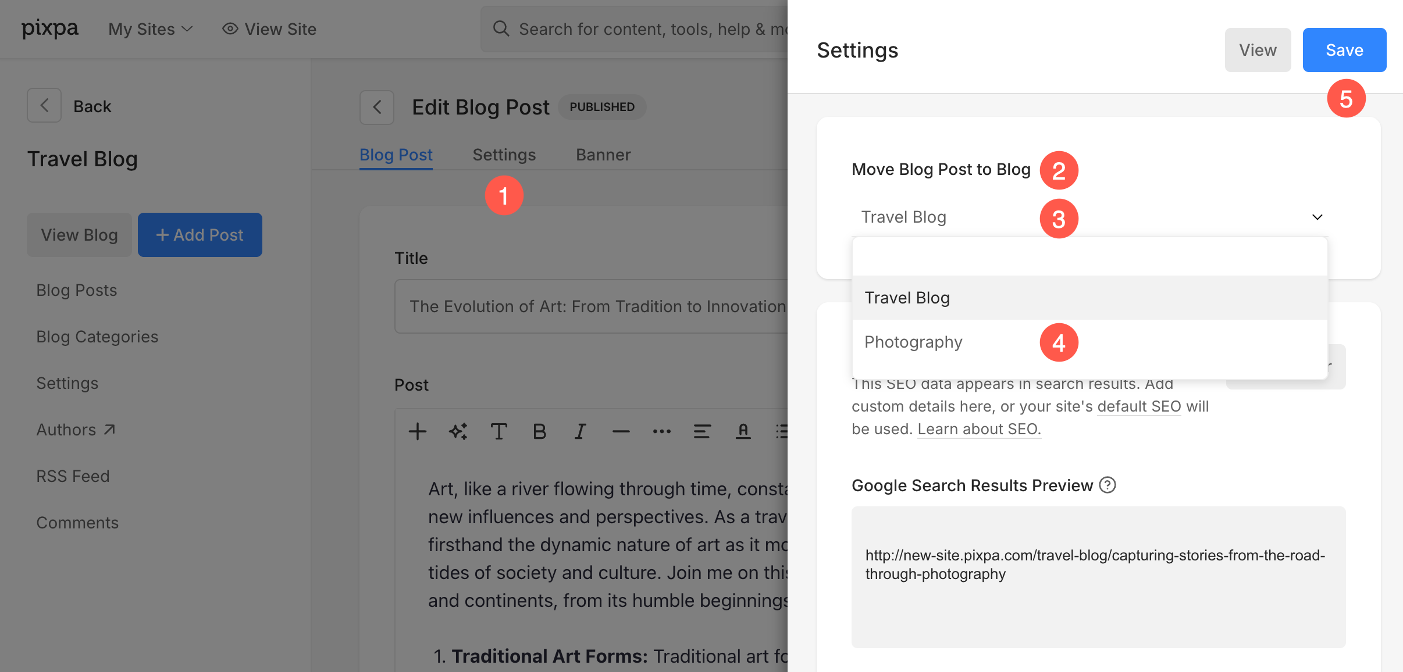Viewport: 1403px width, 672px height.
Task: Switch to the Settings tab
Action: click(504, 155)
